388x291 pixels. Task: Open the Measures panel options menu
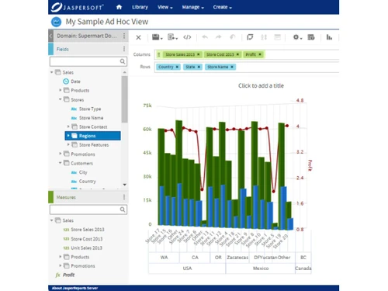(x=124, y=197)
